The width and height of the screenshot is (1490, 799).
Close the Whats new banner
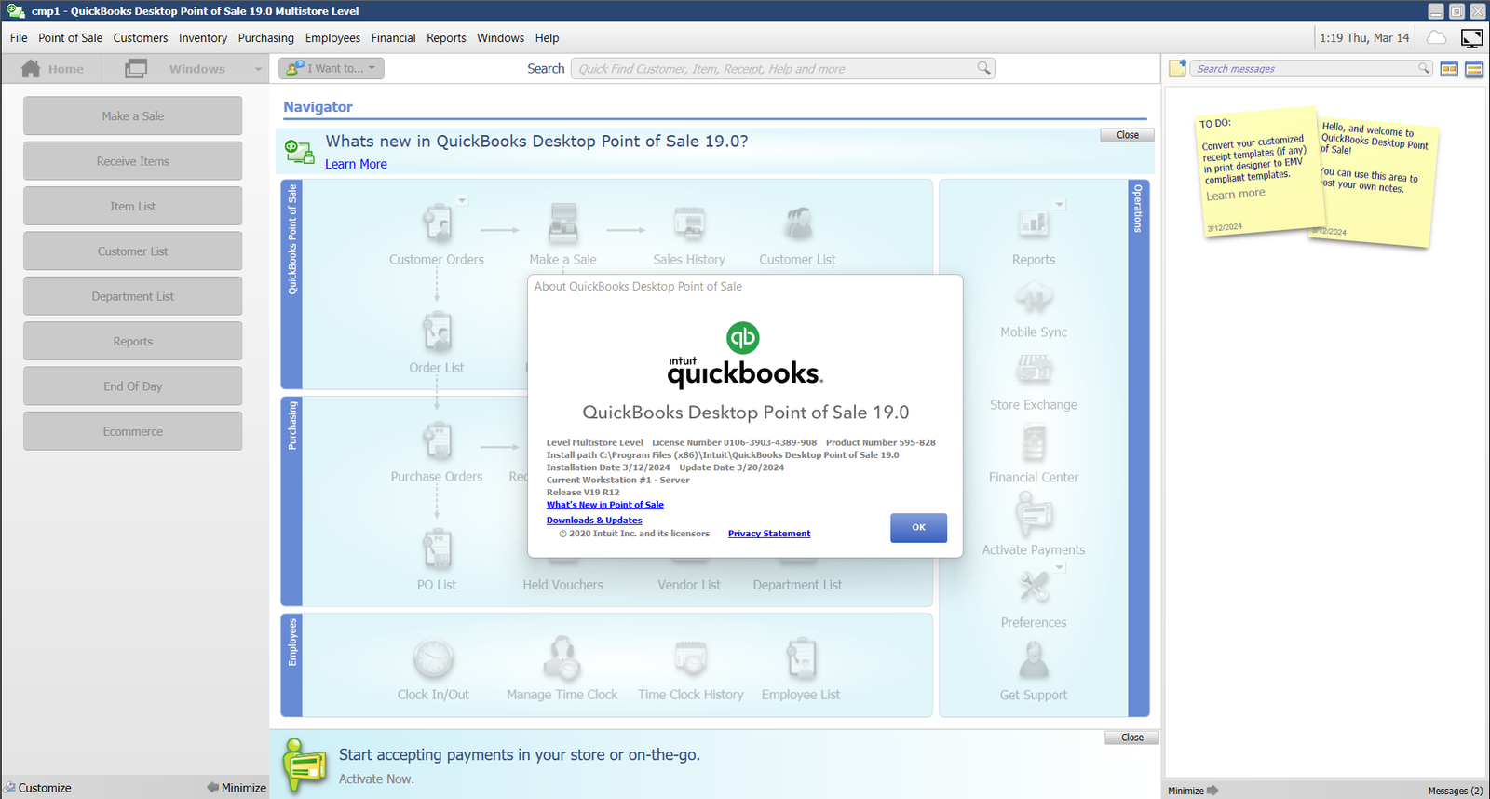[1128, 135]
